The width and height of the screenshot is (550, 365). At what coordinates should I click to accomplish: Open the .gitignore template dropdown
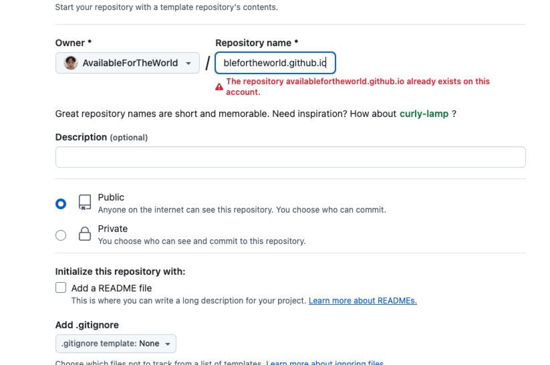point(116,344)
